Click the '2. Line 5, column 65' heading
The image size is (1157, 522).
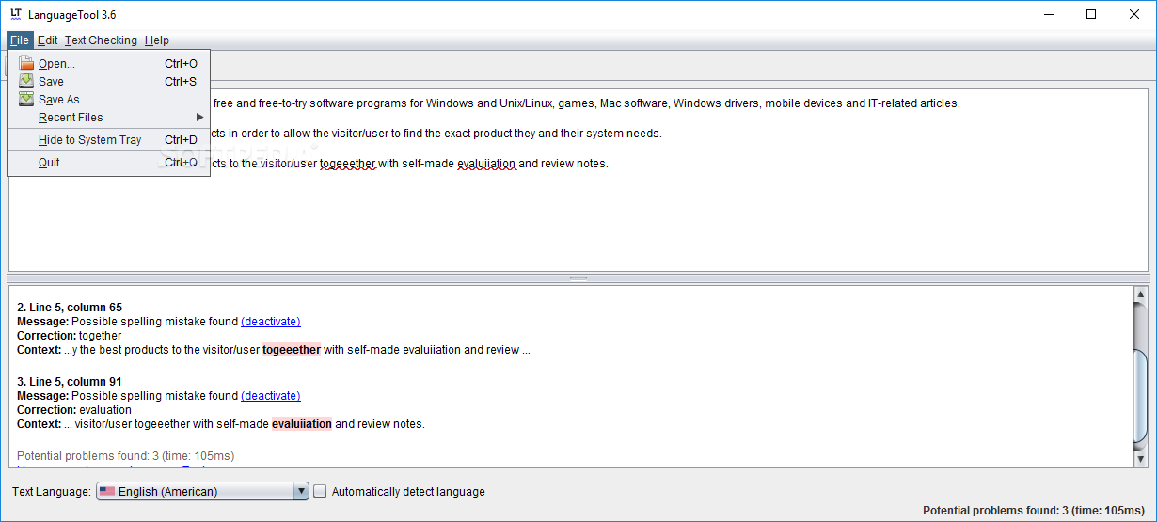click(70, 308)
